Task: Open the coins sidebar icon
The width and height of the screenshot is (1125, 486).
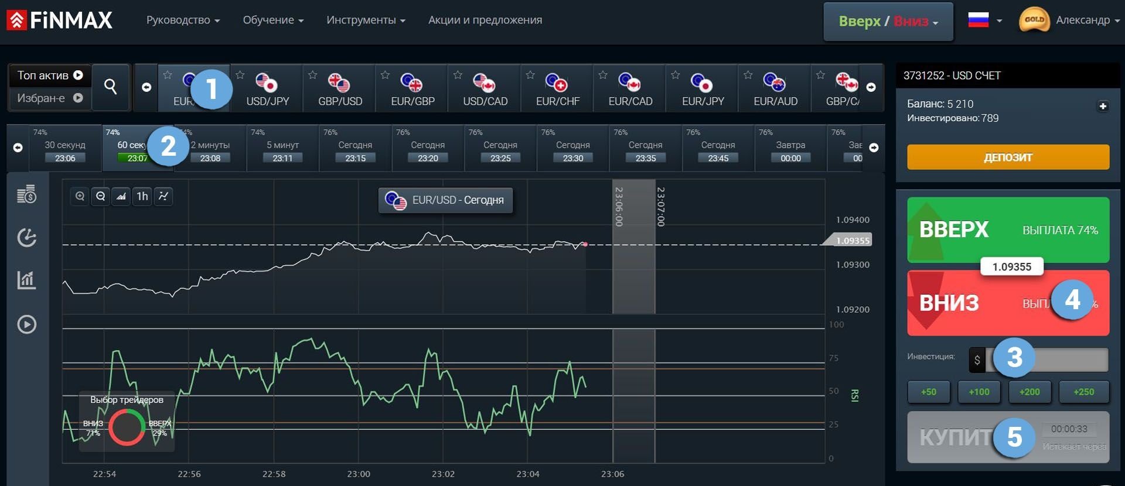Action: point(26,194)
